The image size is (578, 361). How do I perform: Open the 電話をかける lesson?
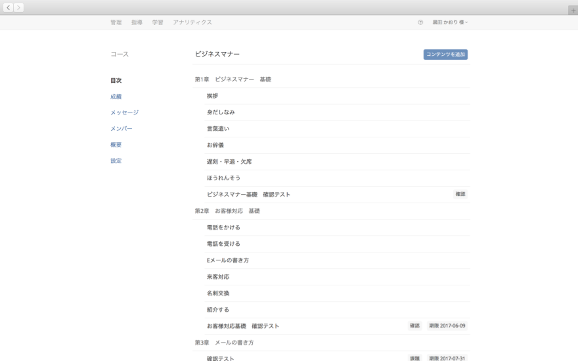click(x=223, y=228)
